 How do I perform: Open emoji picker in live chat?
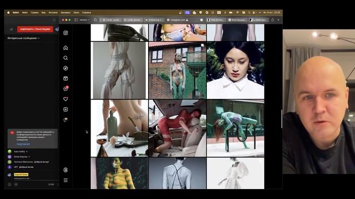click(x=9, y=184)
